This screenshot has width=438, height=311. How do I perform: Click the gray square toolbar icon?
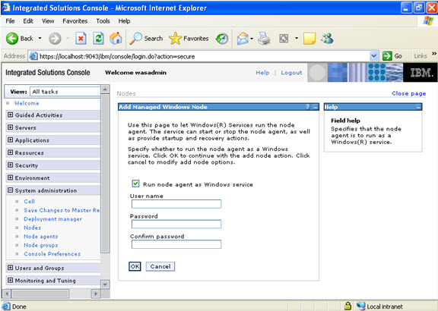(284, 39)
